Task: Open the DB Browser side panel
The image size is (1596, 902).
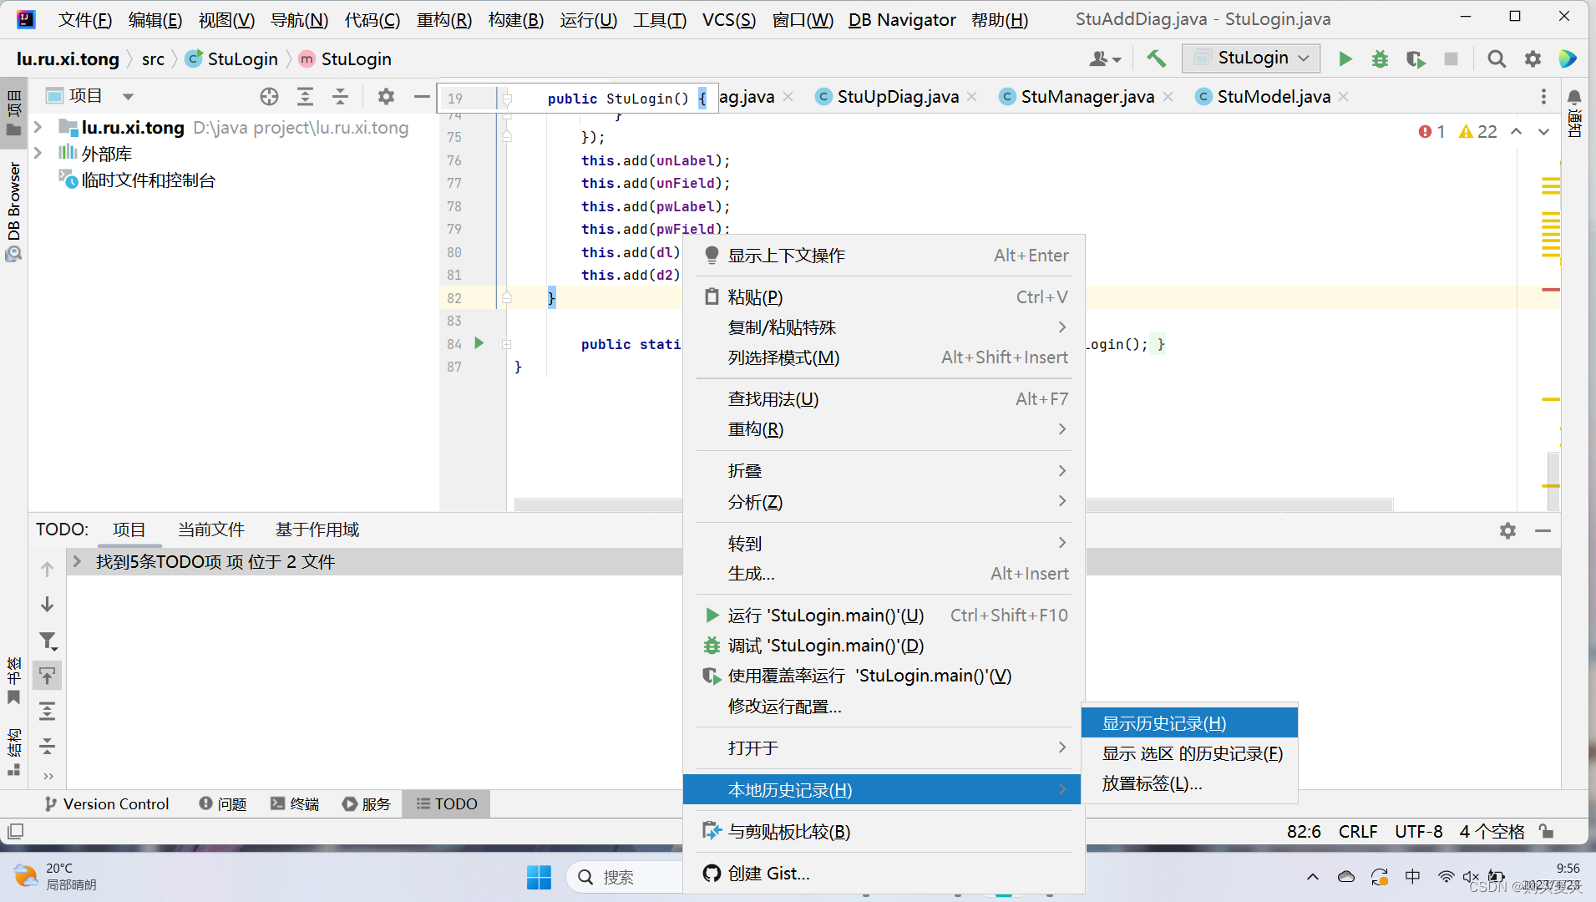Action: click(x=13, y=211)
